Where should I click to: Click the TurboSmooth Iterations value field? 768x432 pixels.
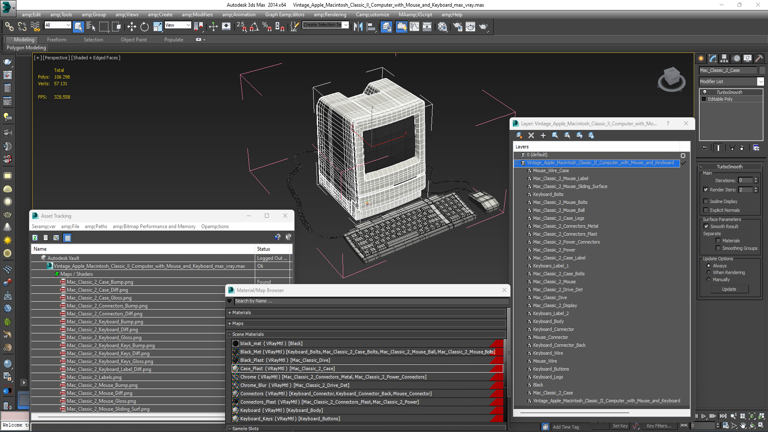pyautogui.click(x=745, y=180)
